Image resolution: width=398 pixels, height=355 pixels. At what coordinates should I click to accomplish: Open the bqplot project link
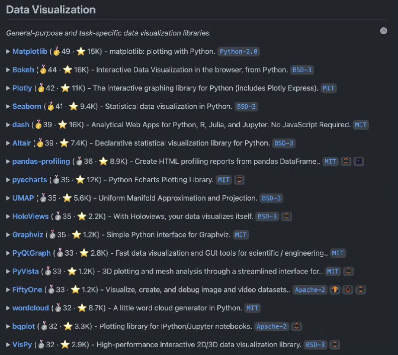coord(23,326)
